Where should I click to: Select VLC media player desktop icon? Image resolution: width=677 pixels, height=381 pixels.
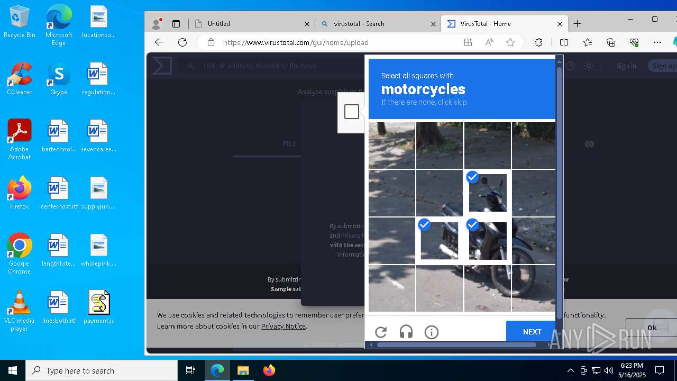pos(20,311)
